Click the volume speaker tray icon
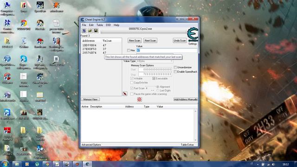 click(x=273, y=164)
